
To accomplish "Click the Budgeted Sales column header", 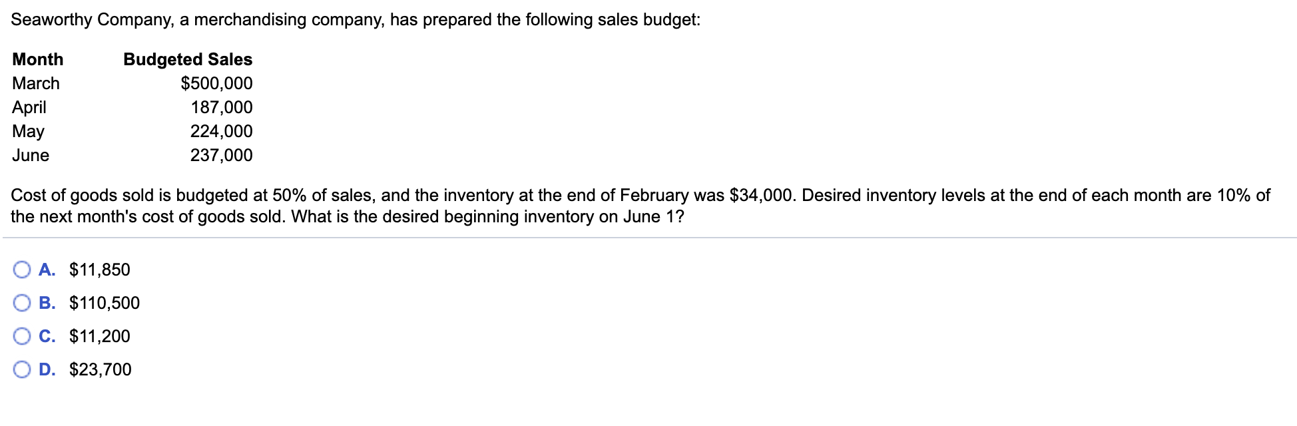I will tap(187, 59).
